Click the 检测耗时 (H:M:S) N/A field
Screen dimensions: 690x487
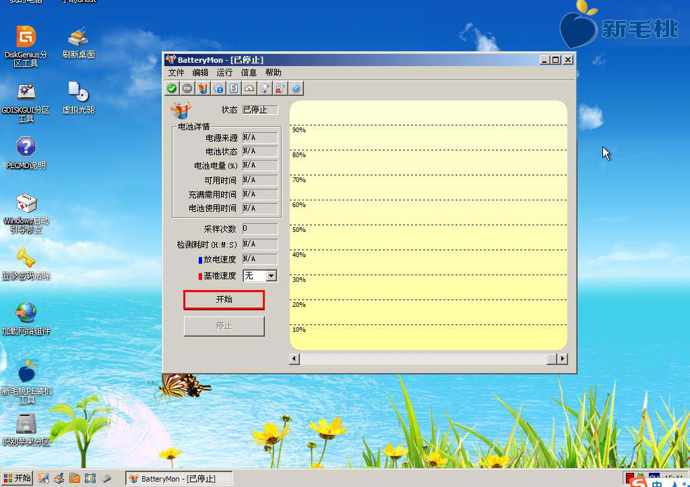click(x=260, y=244)
